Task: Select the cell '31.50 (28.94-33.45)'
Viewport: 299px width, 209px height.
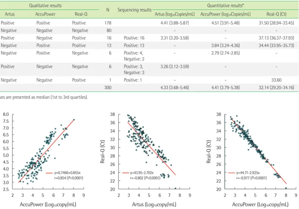Action: (276, 23)
